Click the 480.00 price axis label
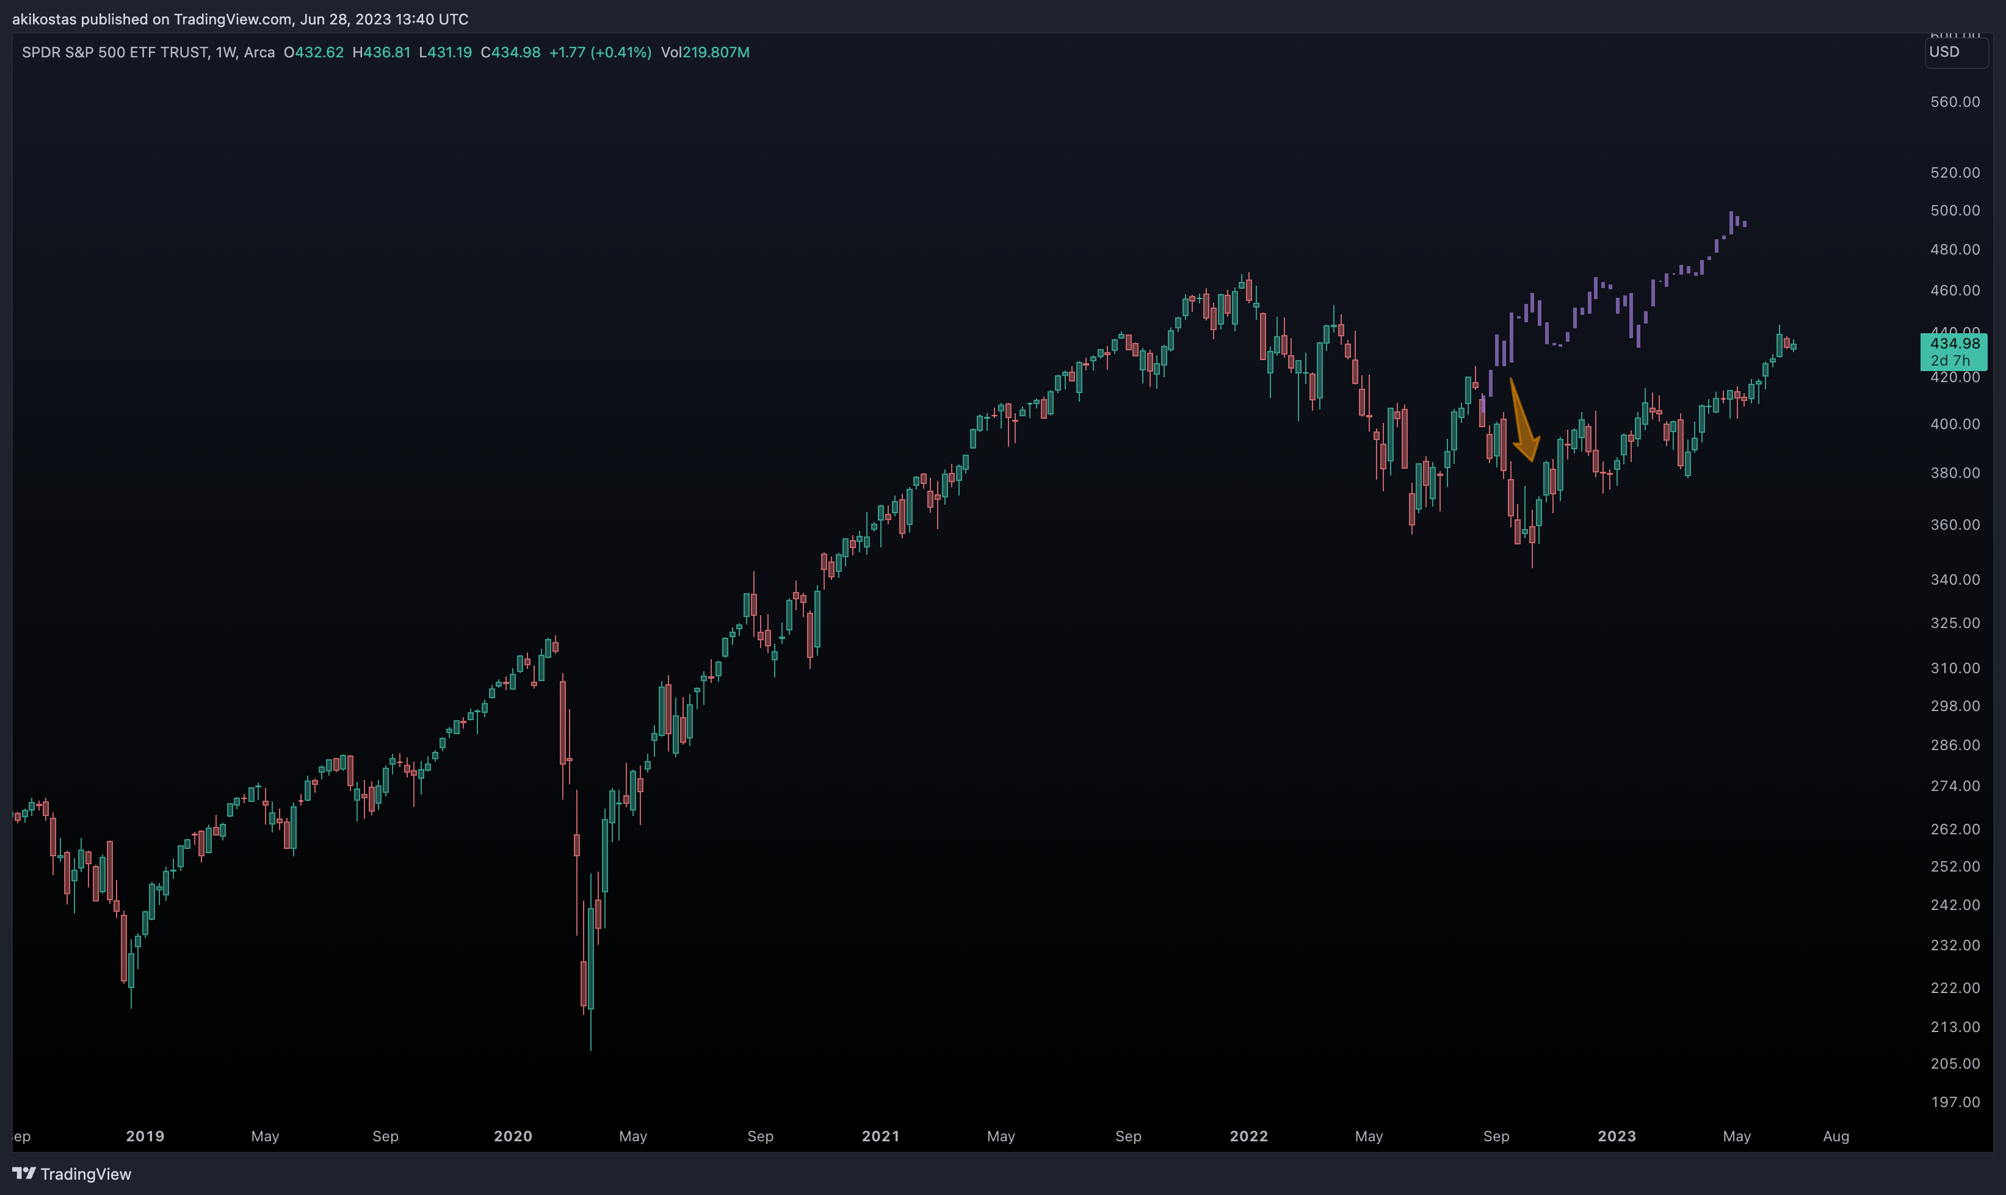 pyautogui.click(x=1955, y=250)
